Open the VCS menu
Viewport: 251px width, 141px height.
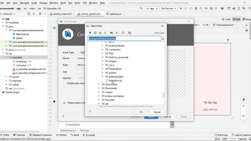point(85,3)
